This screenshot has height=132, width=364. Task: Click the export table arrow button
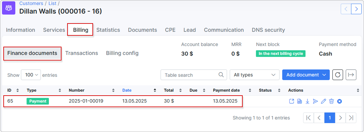pos(351,75)
